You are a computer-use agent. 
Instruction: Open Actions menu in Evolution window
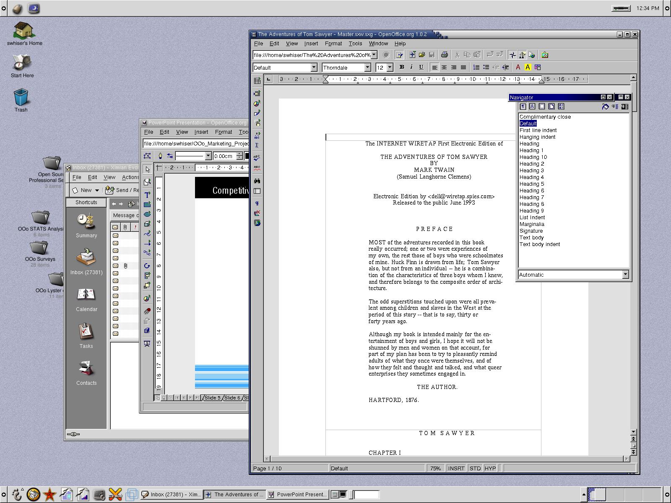click(130, 177)
